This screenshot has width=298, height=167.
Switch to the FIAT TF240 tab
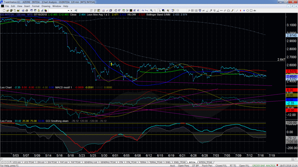pyautogui.click(x=76, y=162)
